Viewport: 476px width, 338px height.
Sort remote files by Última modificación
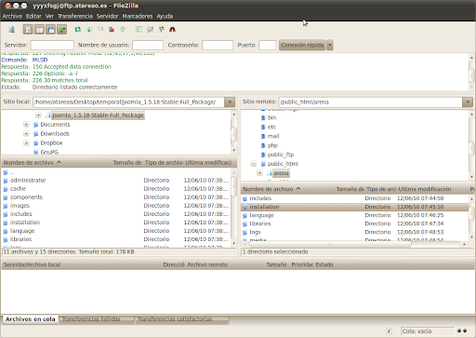[x=433, y=189]
